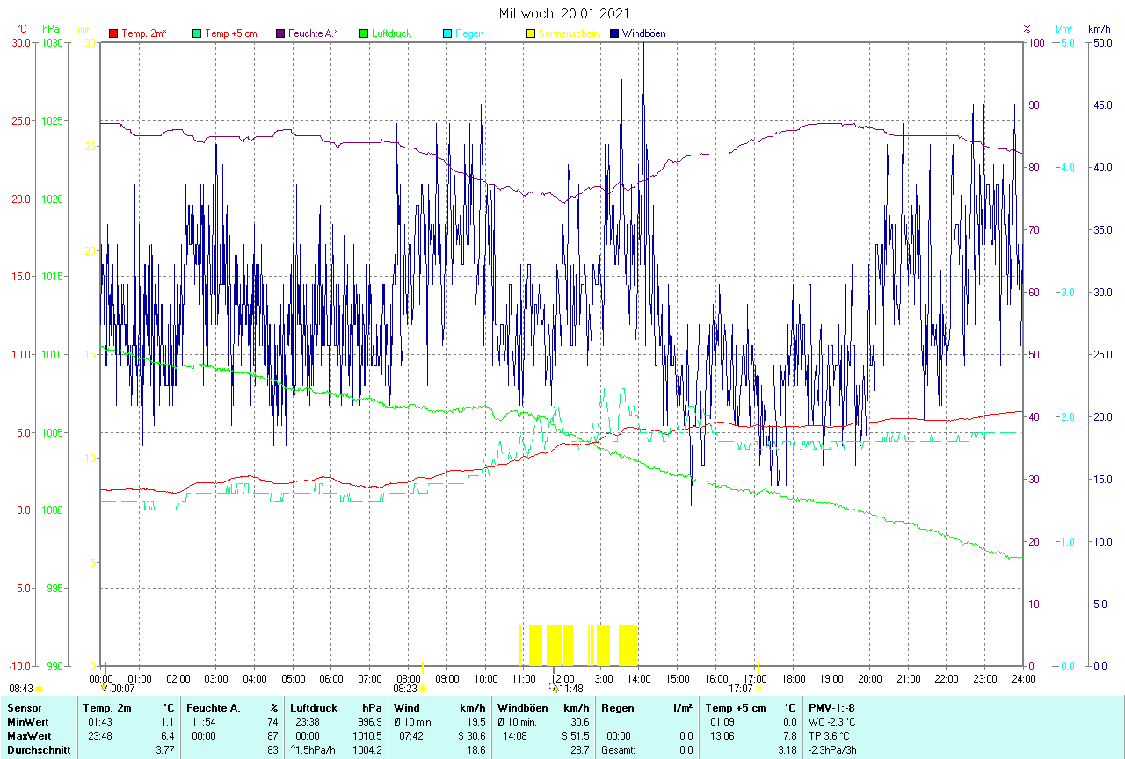Click the Luftdruck minimum value 996.9
The height and width of the screenshot is (759, 1125).
371,721
